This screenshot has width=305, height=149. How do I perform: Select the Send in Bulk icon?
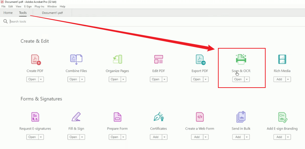(241, 117)
